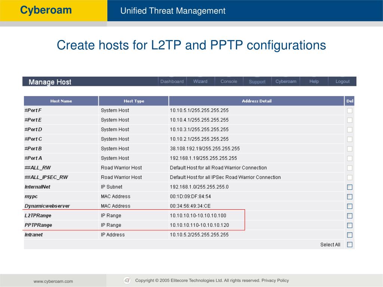383x287 pixels.
Task: Open the Console menu item
Action: [x=229, y=81]
